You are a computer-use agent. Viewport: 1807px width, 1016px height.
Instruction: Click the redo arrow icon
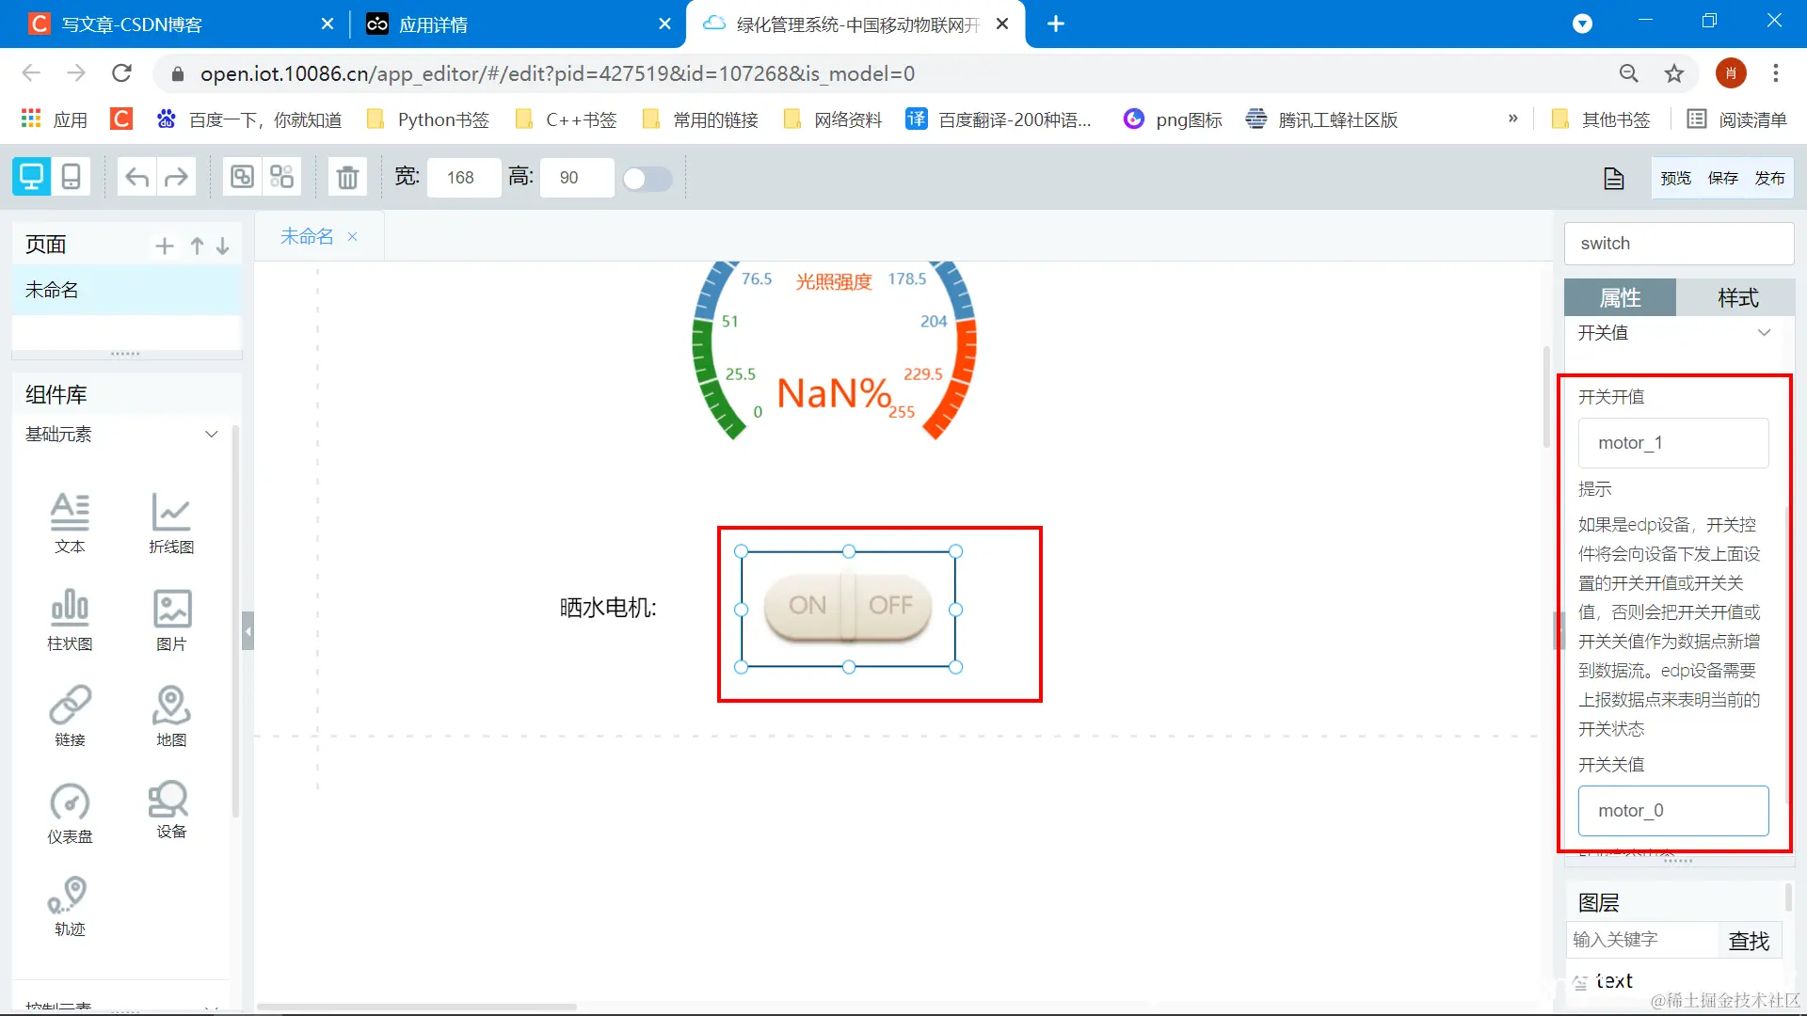tap(176, 177)
